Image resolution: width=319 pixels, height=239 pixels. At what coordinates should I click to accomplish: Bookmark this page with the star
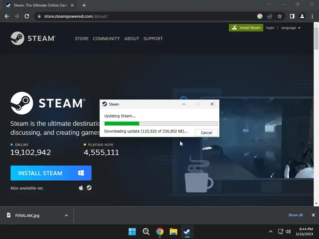(280, 16)
